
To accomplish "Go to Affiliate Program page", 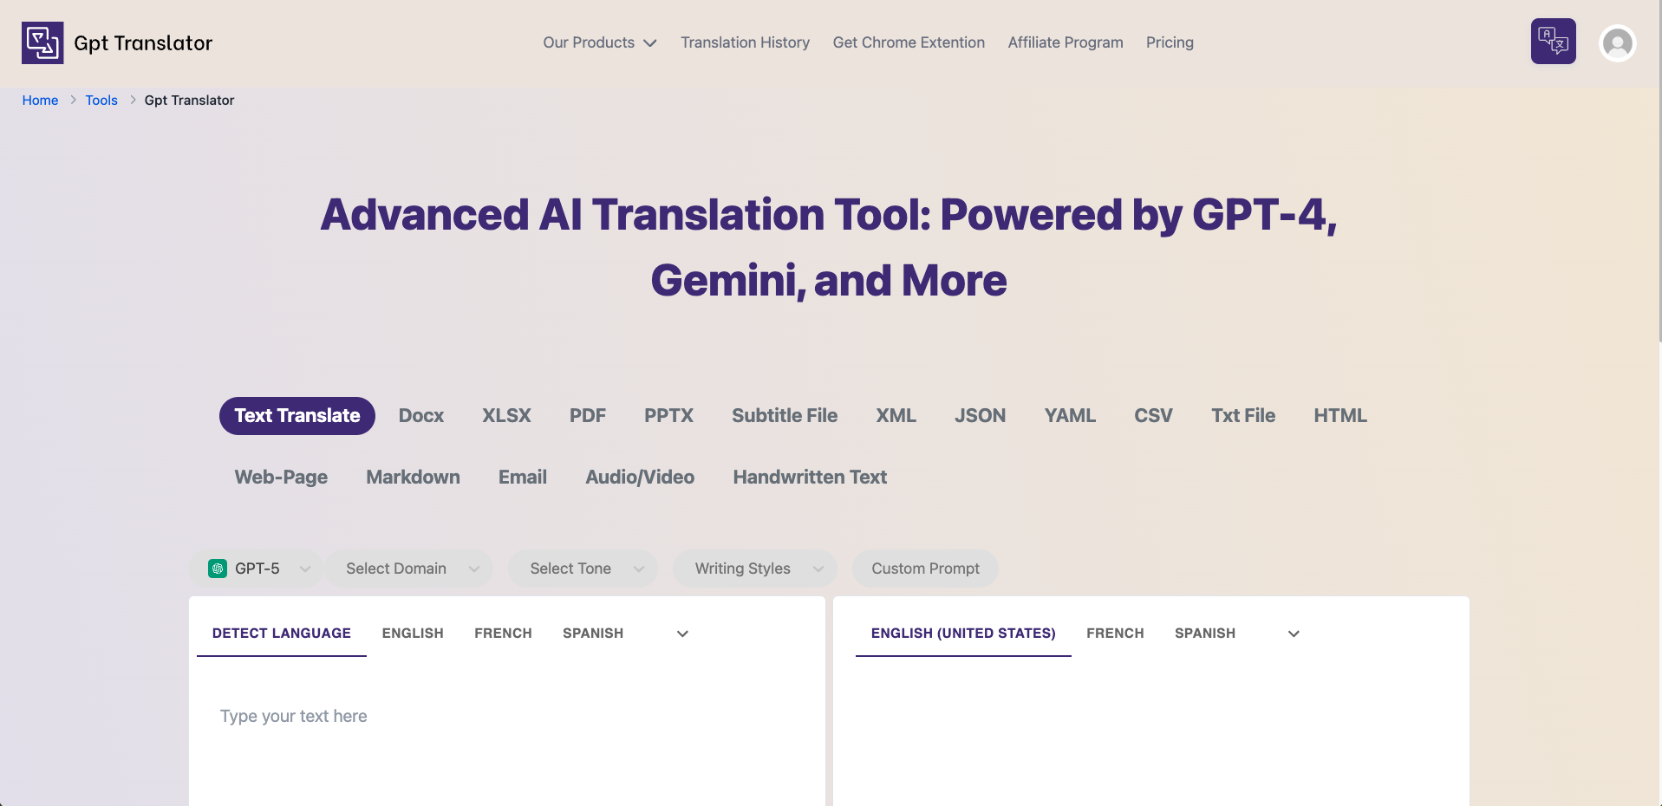I will click(1066, 42).
